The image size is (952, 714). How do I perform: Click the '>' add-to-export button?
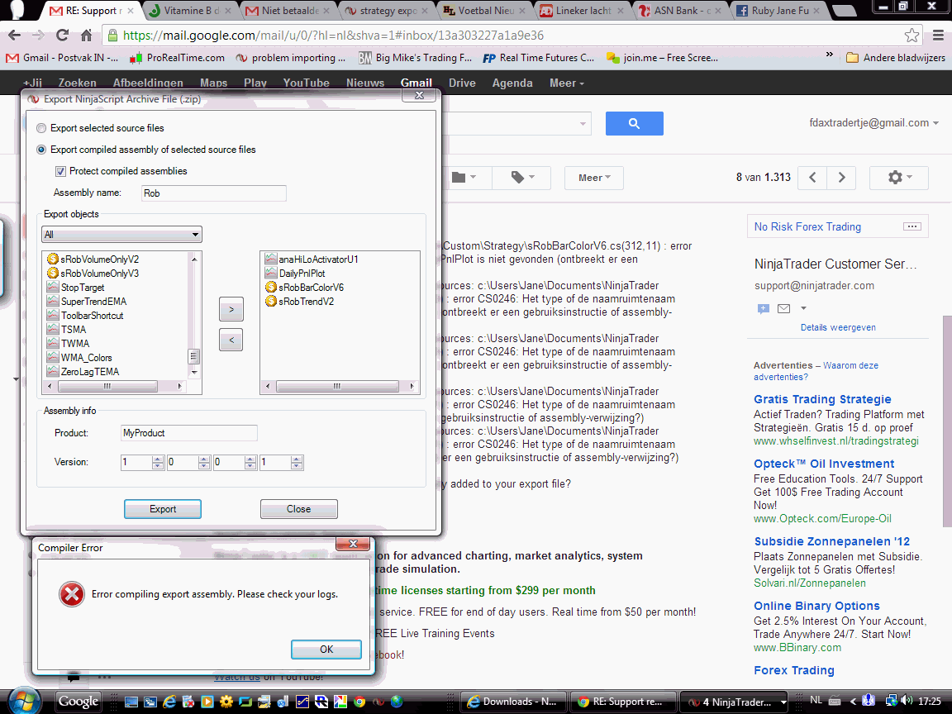coord(231,309)
